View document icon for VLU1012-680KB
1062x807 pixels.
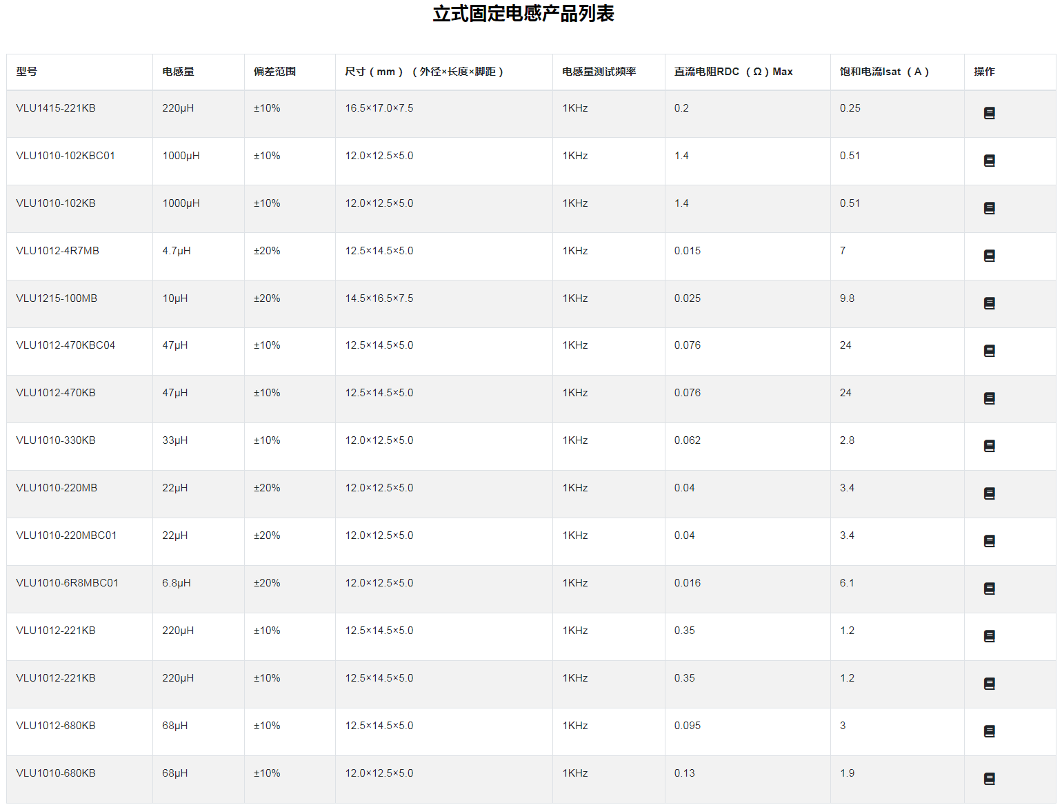989,731
